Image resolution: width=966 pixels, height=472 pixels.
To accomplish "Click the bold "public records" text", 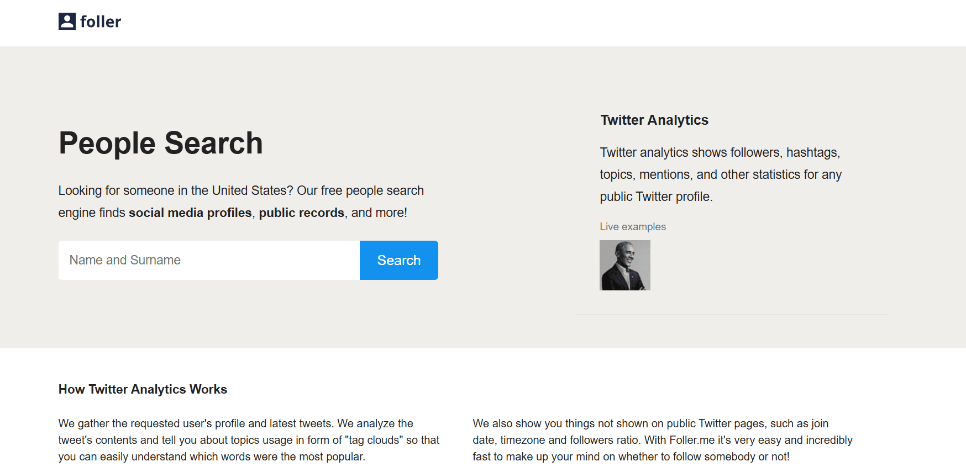I will coord(301,213).
